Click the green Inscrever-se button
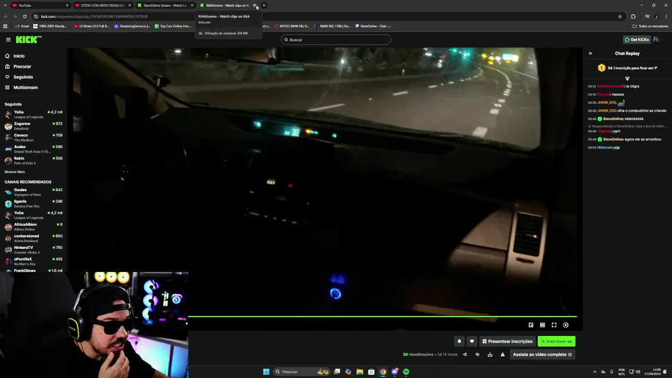 pyautogui.click(x=556, y=341)
